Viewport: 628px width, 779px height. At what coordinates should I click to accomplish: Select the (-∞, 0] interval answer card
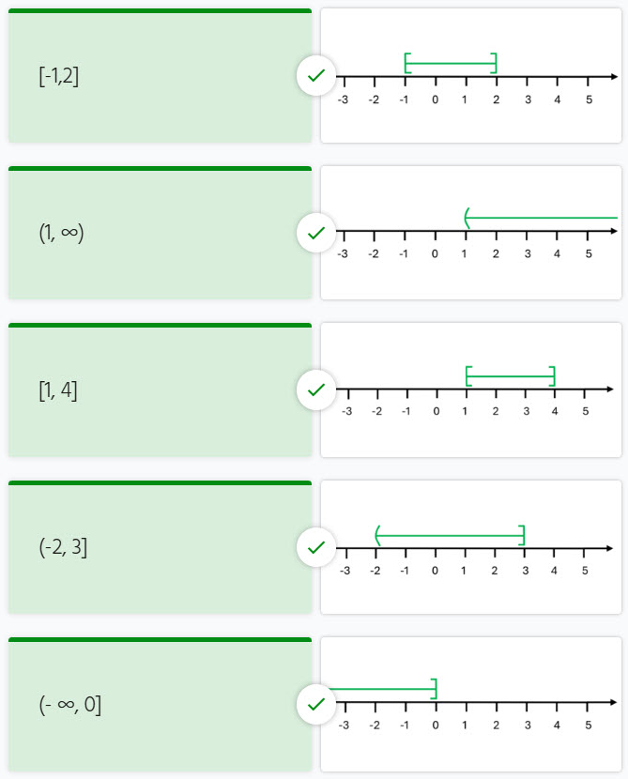[x=160, y=705]
